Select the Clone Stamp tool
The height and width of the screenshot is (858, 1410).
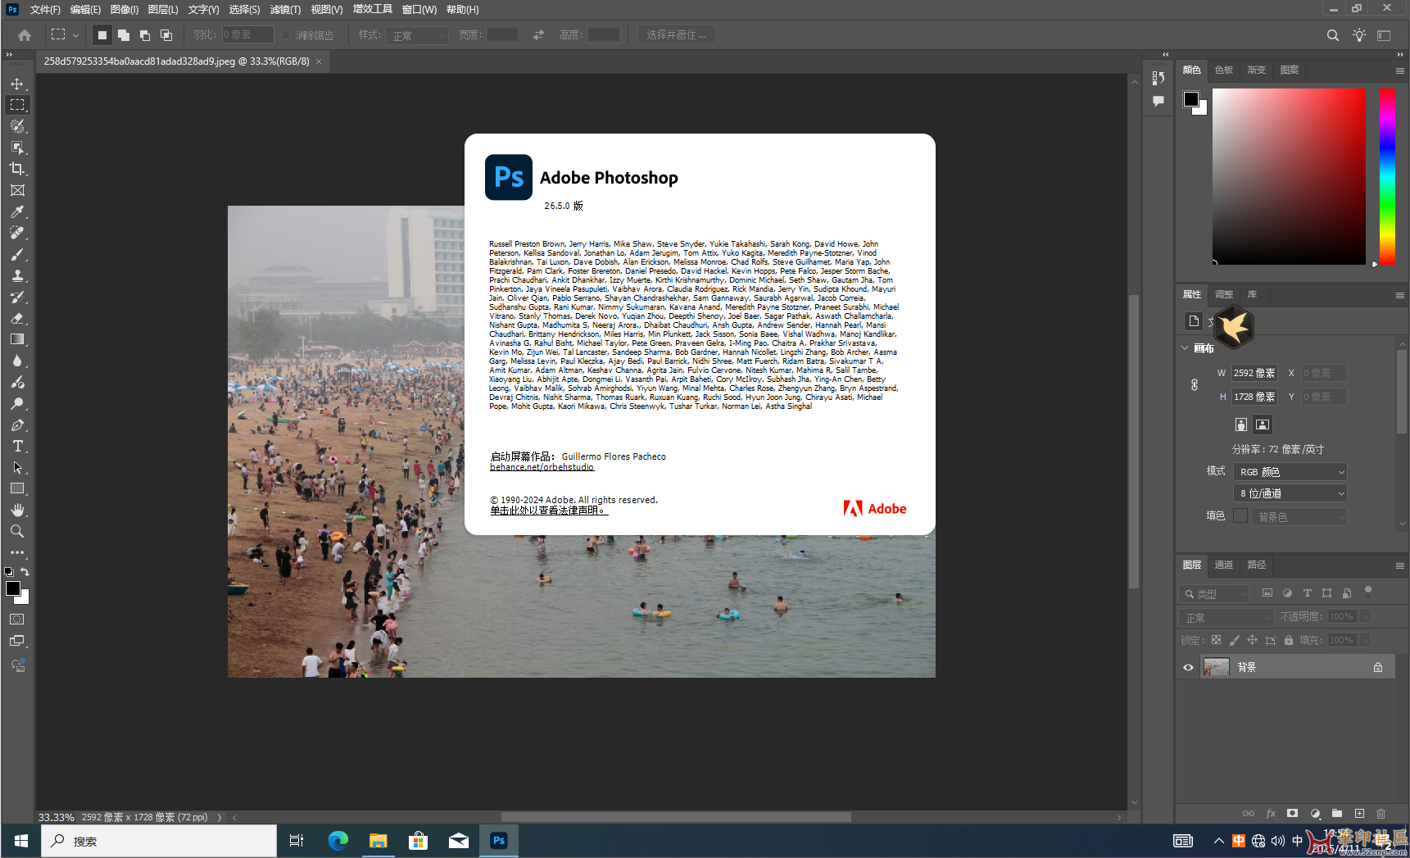[x=17, y=275]
